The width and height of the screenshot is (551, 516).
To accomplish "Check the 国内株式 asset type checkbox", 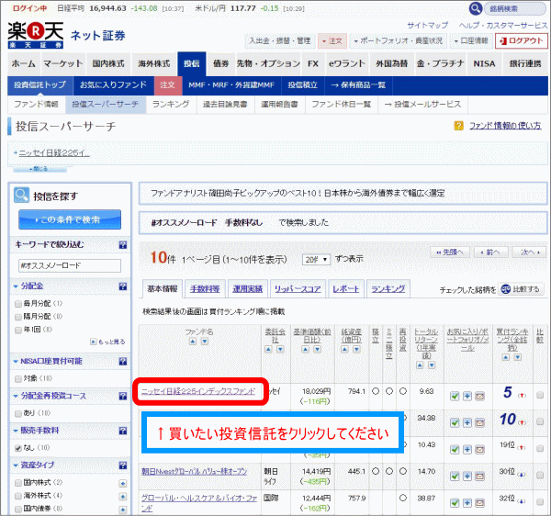I will (18, 483).
